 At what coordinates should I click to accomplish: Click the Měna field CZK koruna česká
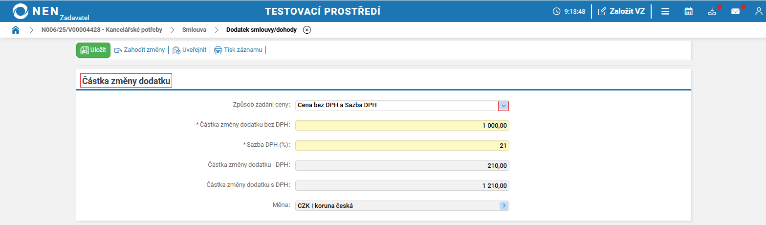[402, 206]
